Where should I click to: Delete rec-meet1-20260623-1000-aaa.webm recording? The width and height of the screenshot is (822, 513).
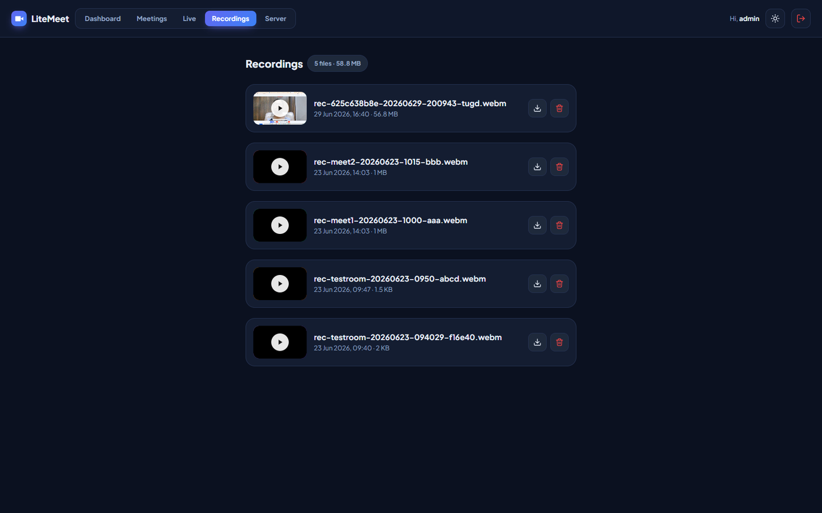560,225
